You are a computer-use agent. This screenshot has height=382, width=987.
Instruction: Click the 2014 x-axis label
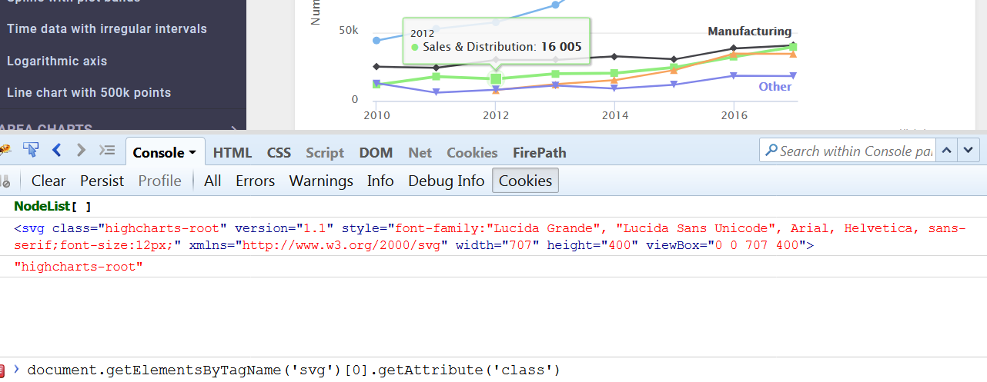click(615, 115)
